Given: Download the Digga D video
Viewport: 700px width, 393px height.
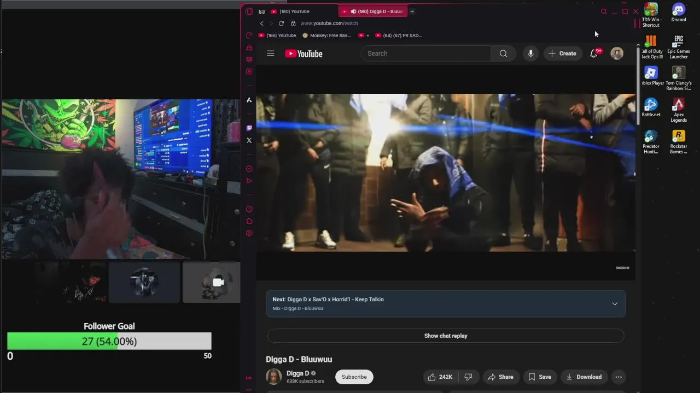Looking at the screenshot, I should coord(584,377).
